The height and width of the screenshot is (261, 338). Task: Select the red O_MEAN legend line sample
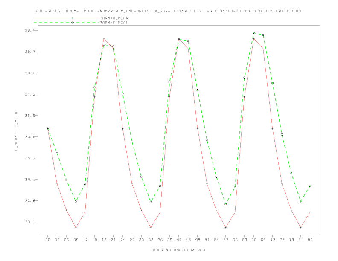66,18
